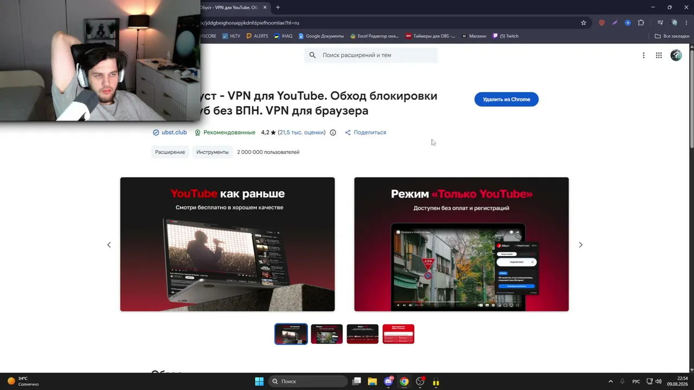Open the Web Store three-dot options menu
Screen dimensions: 694x390
tap(644, 55)
